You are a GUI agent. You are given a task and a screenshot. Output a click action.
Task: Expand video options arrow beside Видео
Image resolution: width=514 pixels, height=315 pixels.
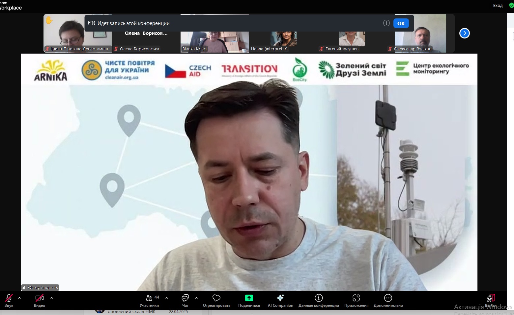pyautogui.click(x=52, y=298)
